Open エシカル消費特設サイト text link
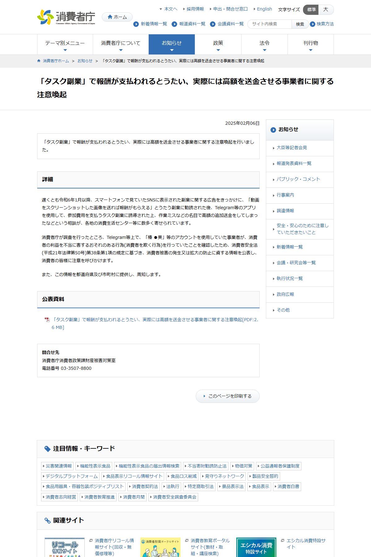Viewport: 371px width, 557px height. tap(306, 544)
